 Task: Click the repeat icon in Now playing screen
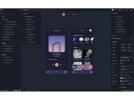[x=64, y=65]
